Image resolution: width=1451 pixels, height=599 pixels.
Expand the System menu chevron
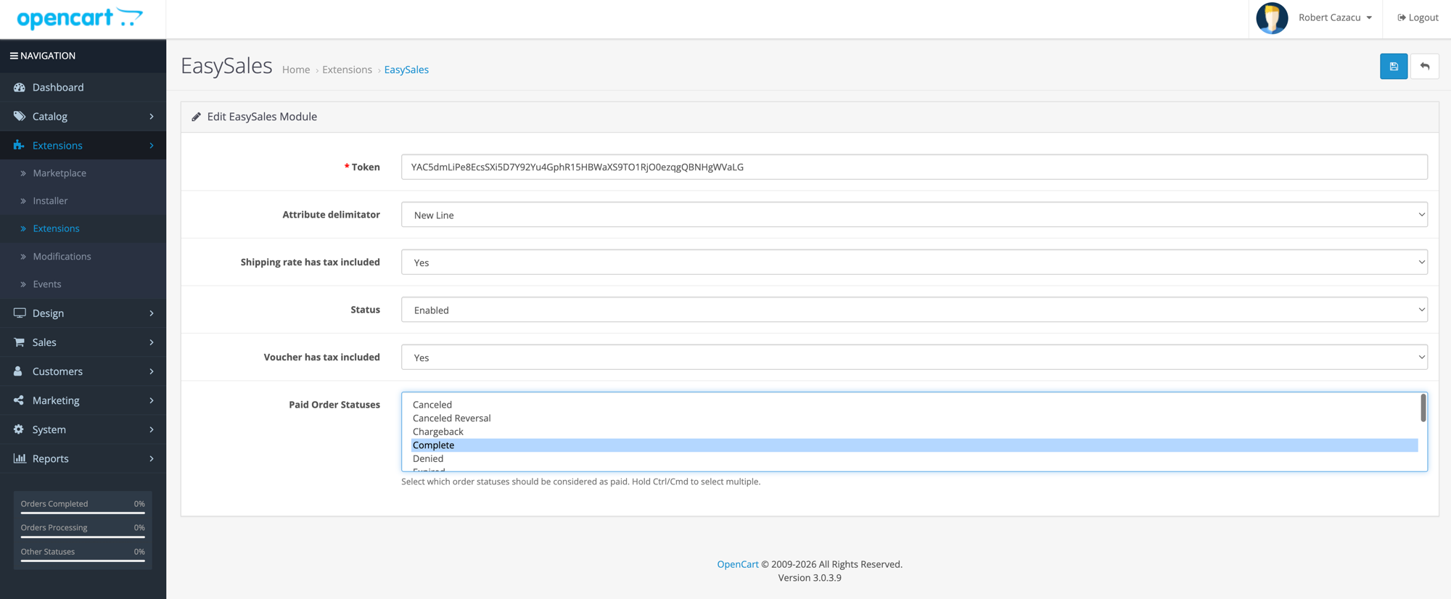tap(152, 429)
